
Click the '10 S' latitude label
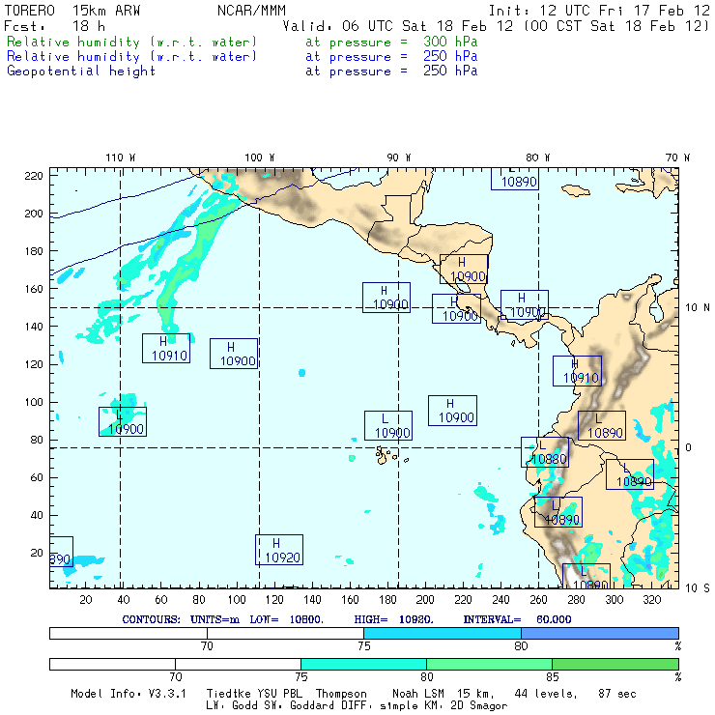tap(698, 588)
